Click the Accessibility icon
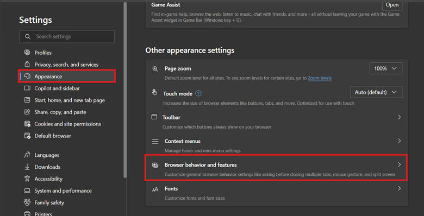The image size is (424, 216). pyautogui.click(x=27, y=179)
